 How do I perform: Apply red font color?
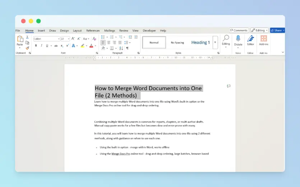tap(91, 46)
